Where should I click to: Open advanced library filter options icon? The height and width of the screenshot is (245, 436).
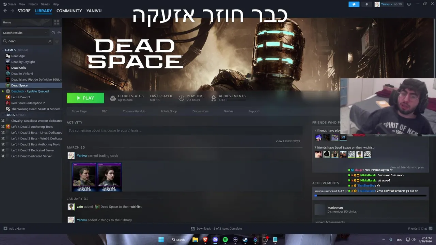(x=57, y=41)
